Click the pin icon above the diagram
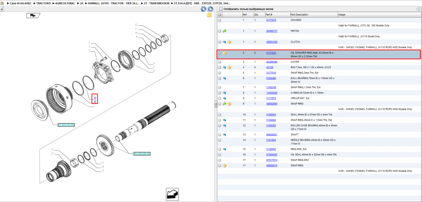Screen dimensions: 422x202 point(2,9)
